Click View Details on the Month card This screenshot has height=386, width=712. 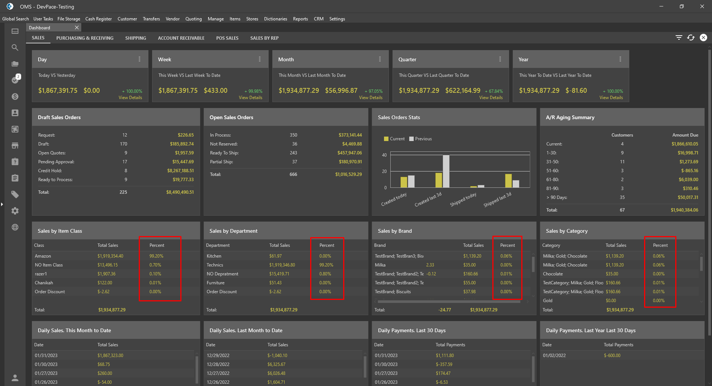point(371,98)
